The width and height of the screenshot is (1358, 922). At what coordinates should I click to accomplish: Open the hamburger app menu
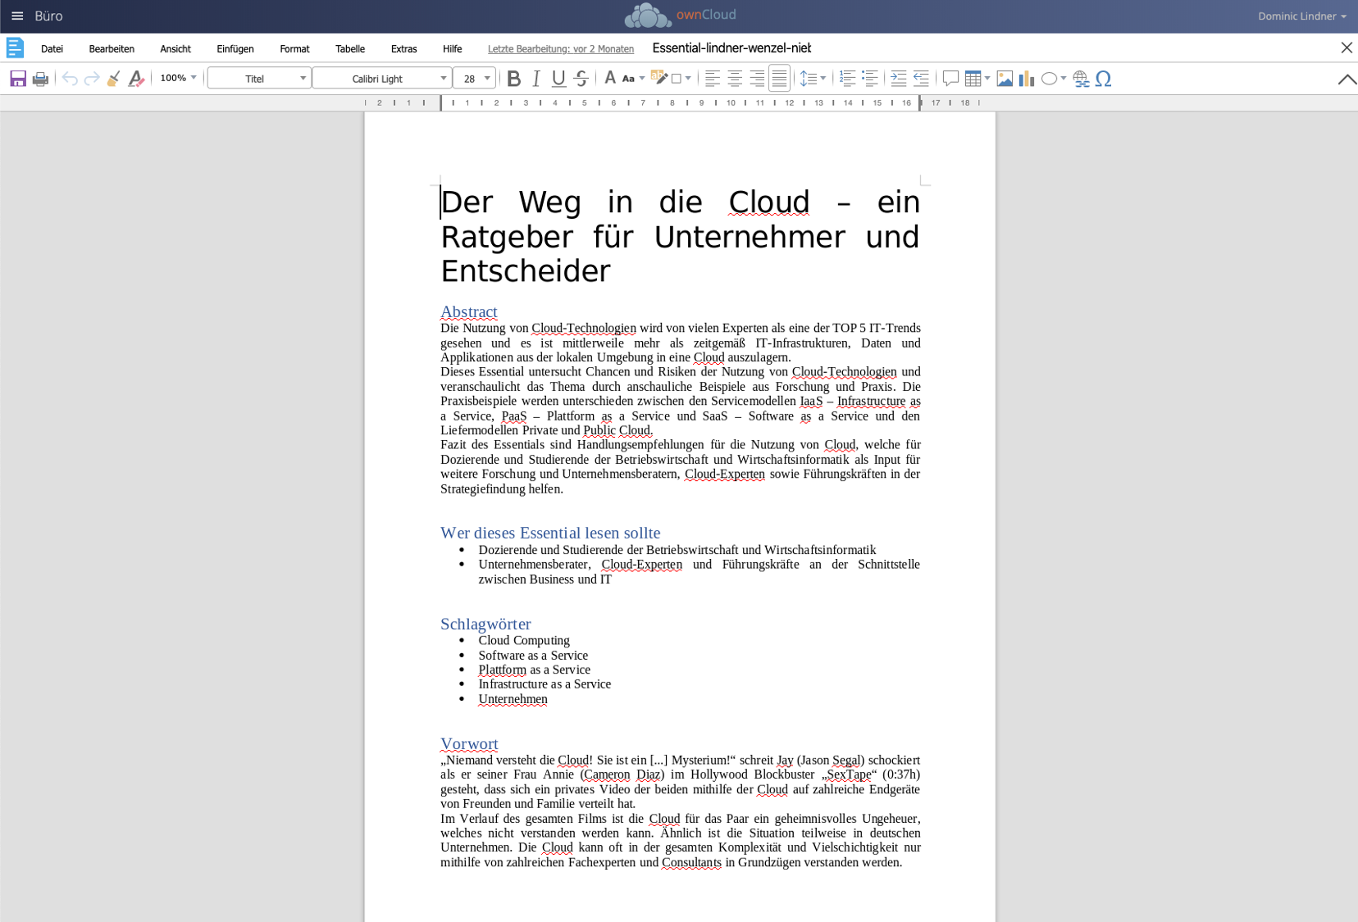coord(17,16)
